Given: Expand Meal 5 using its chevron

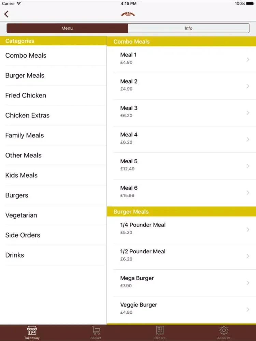Looking at the screenshot, I should (248, 166).
